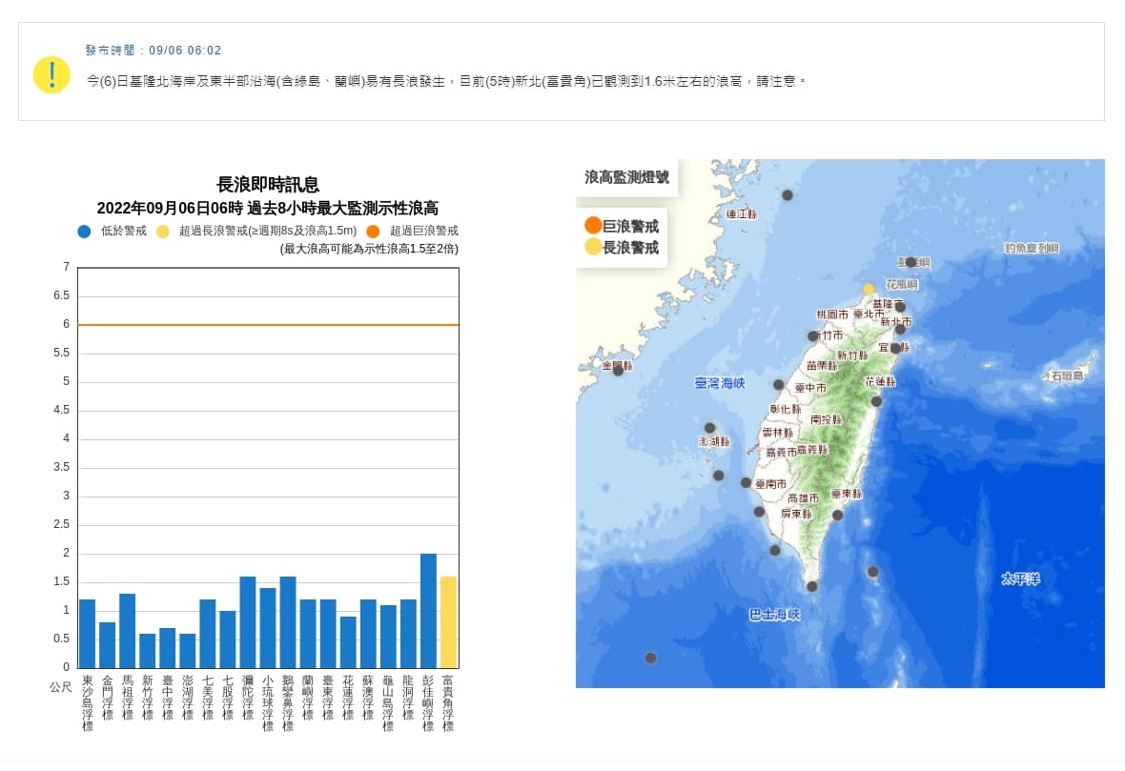Image resolution: width=1125 pixels, height=771 pixels.
Task: Click the long-wave warning message starting 今(6)日基隆北海岸
Action: pos(445,81)
